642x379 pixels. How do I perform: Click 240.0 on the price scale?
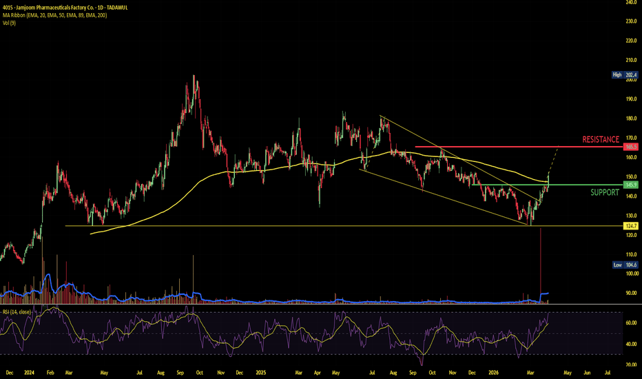point(629,2)
